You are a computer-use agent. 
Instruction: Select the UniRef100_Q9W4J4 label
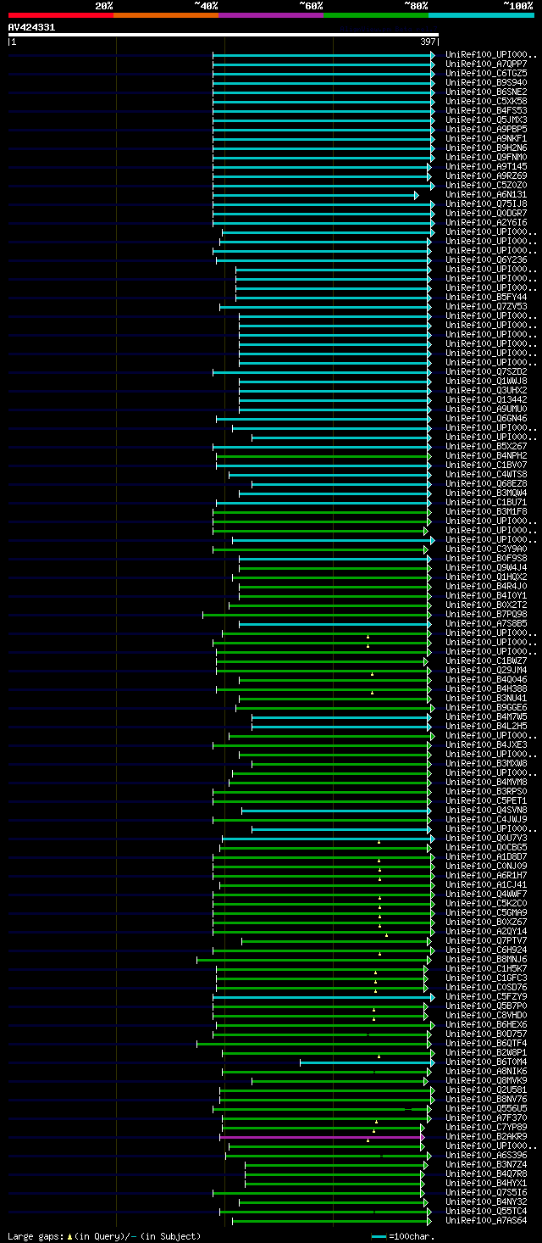(486, 568)
